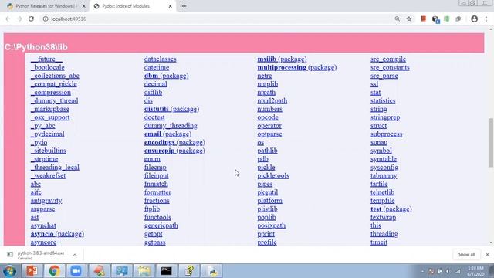
Task: Open Chrome from the taskbar
Action: 54,271
